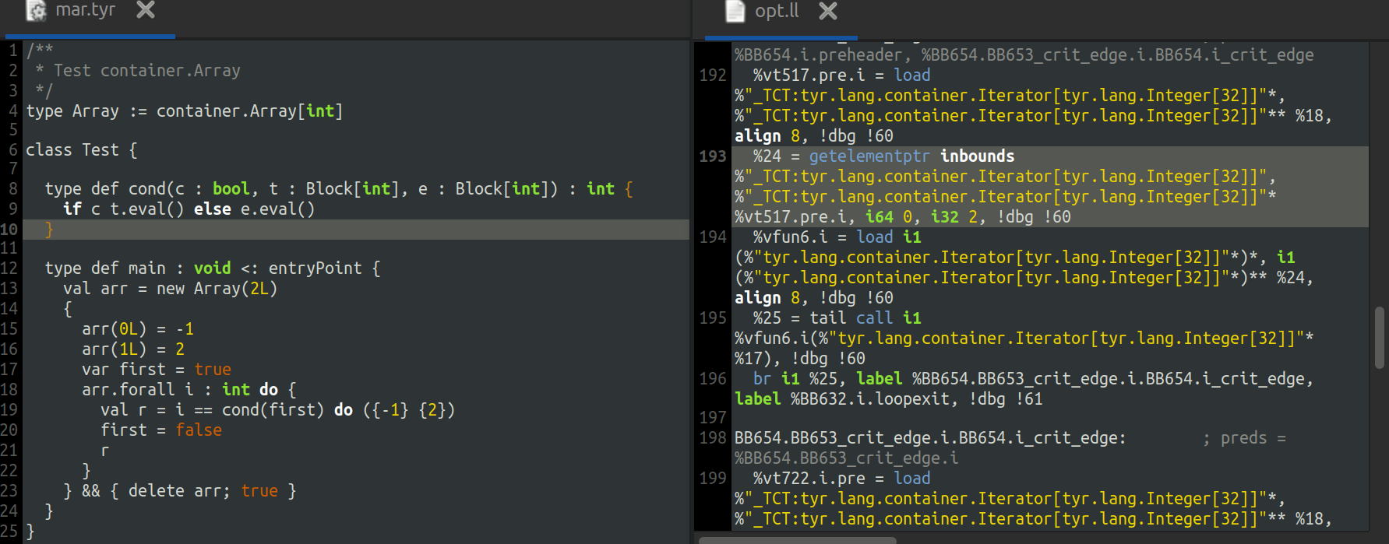Close the mar.tyr tab

tap(146, 10)
